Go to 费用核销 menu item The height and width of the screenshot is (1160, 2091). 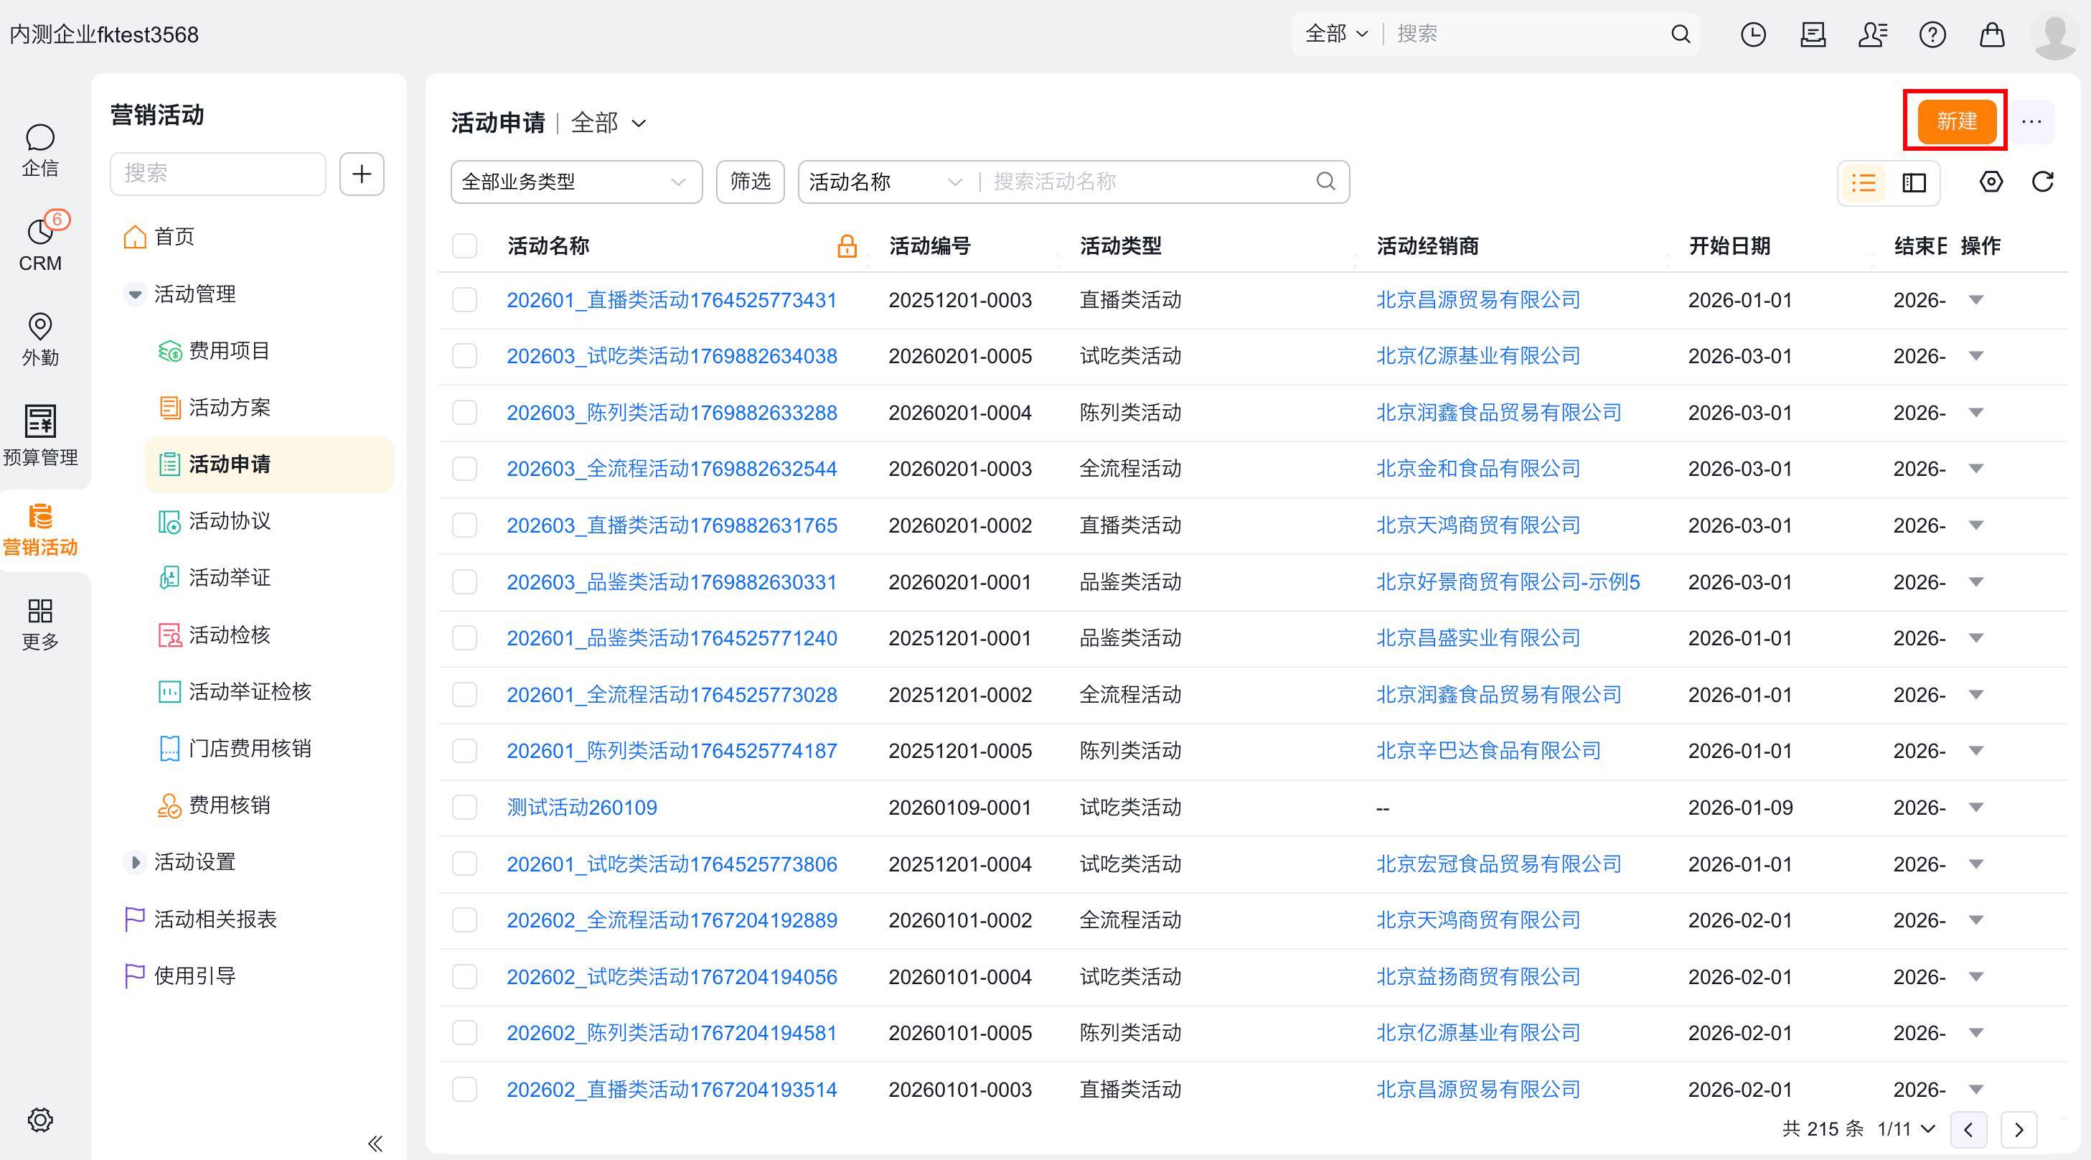pos(229,805)
